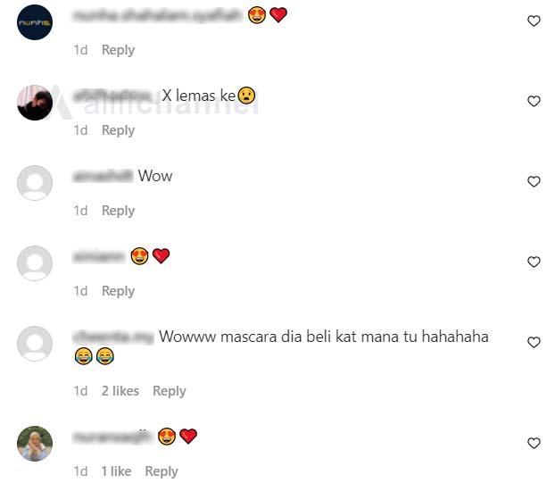Reply to the last comment
The image size is (555, 483).
(162, 472)
